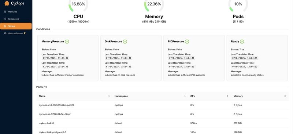The height and width of the screenshot is (134, 293).
Task: Click PIDPressure Last HeartBeat Time value
Action: click(182, 66)
